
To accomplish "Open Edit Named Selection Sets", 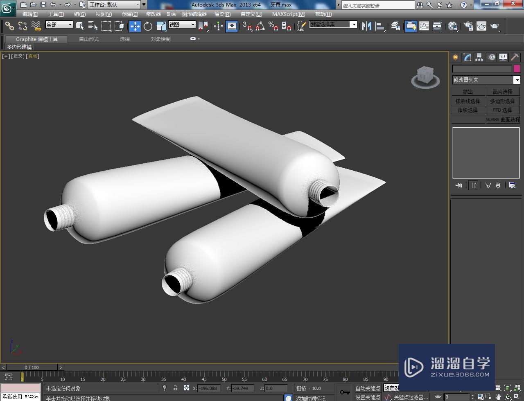I will [301, 26].
